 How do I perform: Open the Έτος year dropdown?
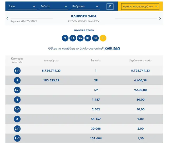click(x=22, y=6)
